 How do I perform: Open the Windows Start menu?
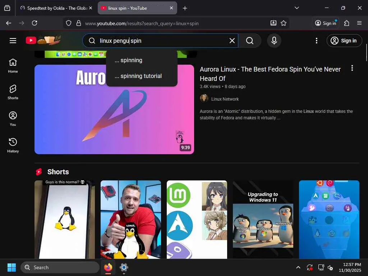11,267
